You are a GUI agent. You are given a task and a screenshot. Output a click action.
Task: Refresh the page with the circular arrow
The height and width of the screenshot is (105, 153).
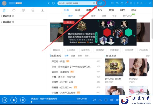pyautogui.click(x=53, y=3)
